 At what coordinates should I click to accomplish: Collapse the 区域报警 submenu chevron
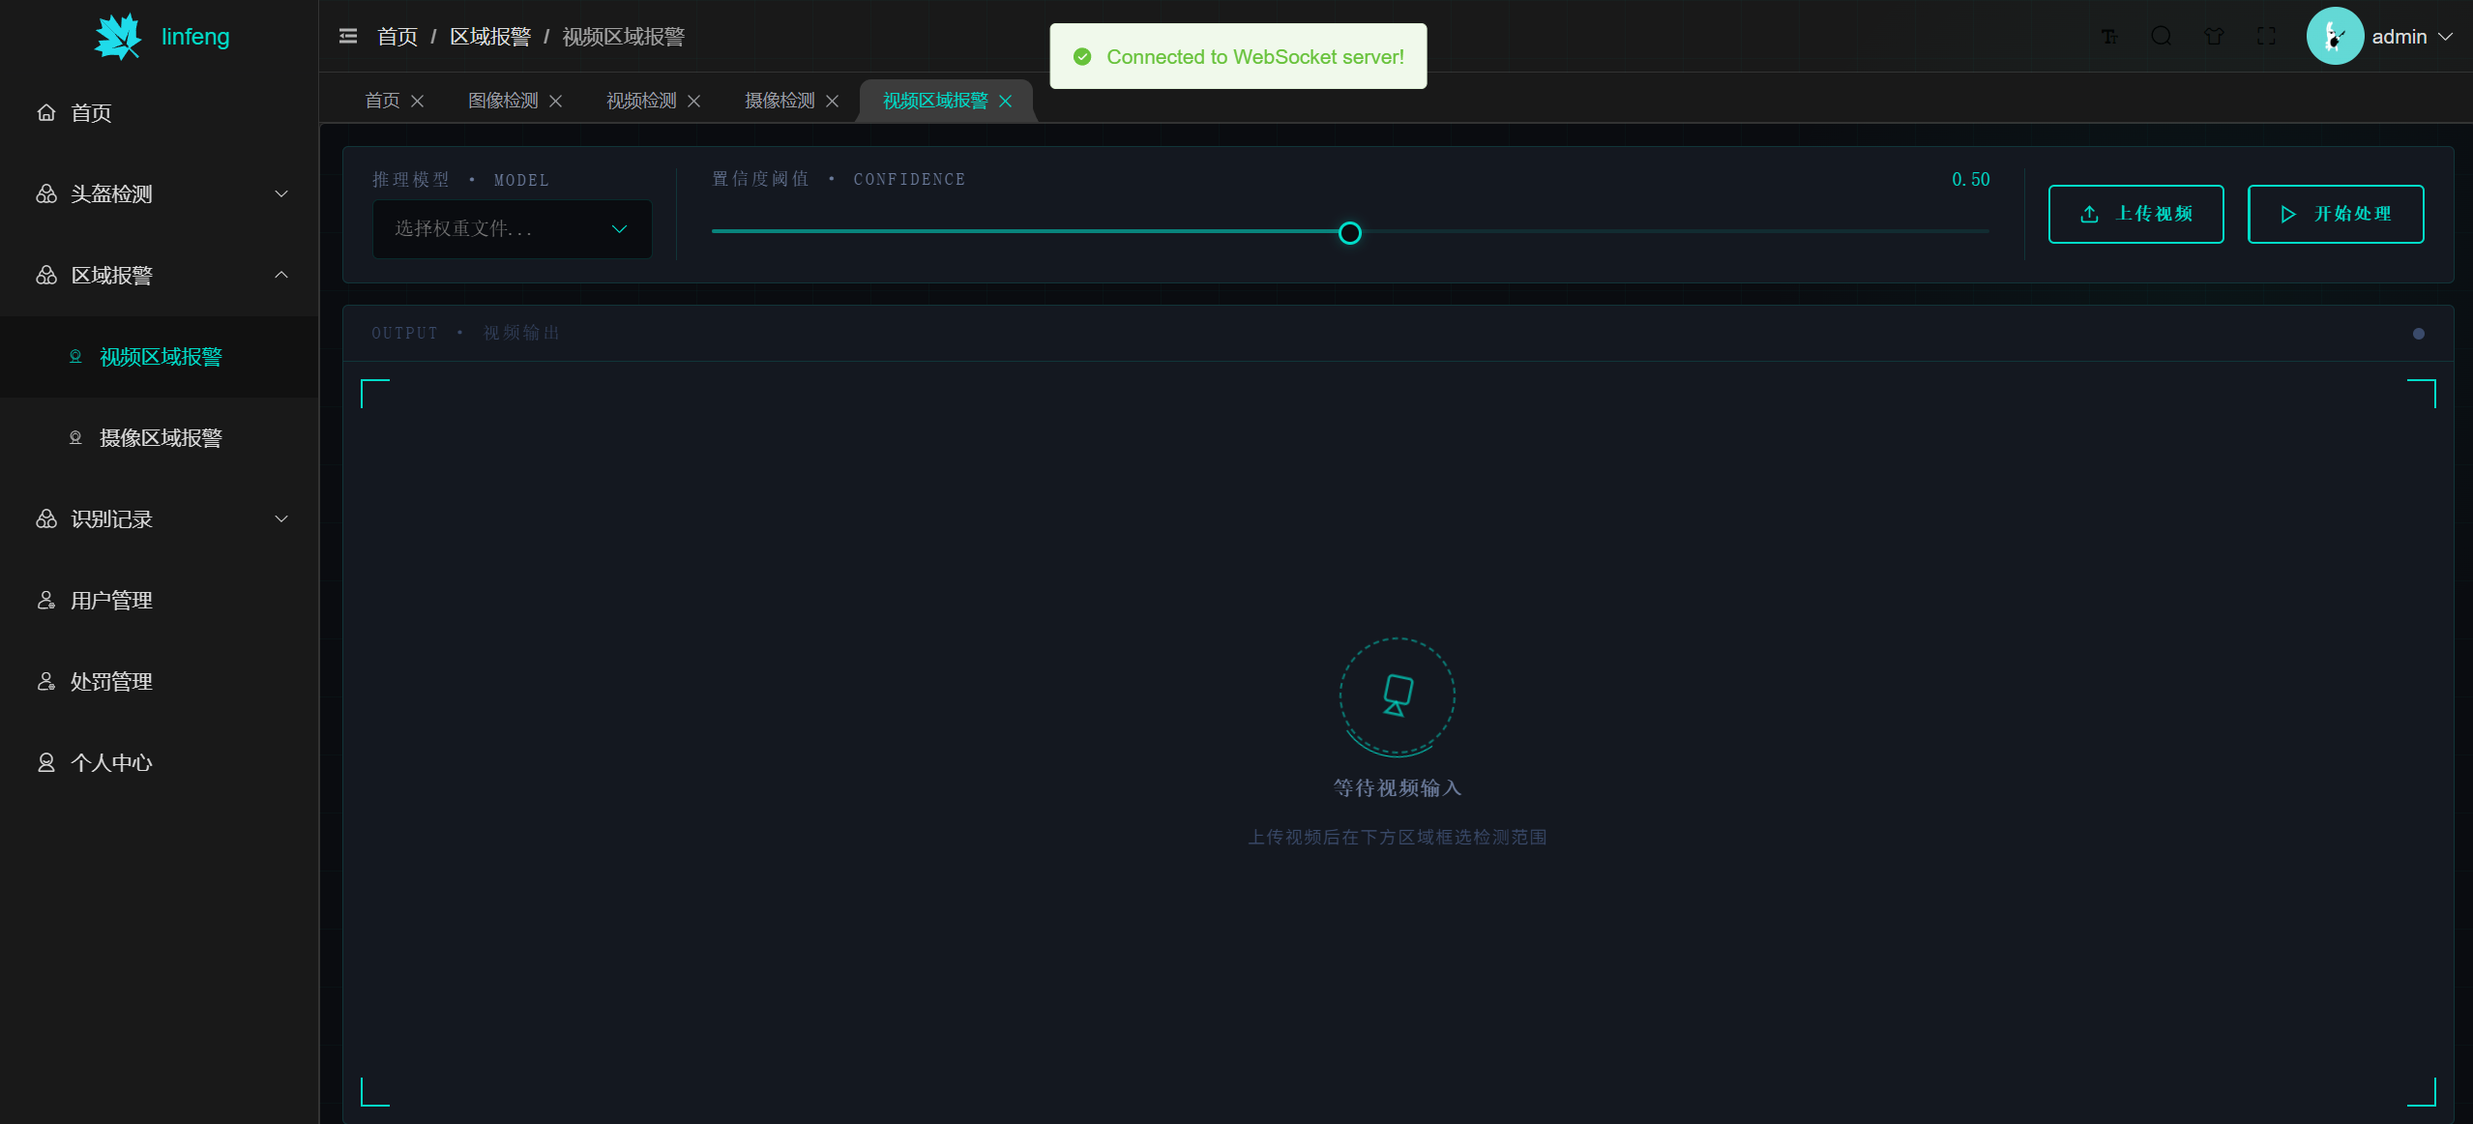(x=281, y=276)
